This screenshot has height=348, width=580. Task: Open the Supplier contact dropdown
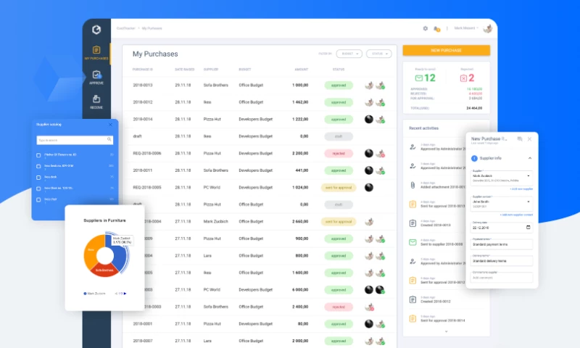502,204
